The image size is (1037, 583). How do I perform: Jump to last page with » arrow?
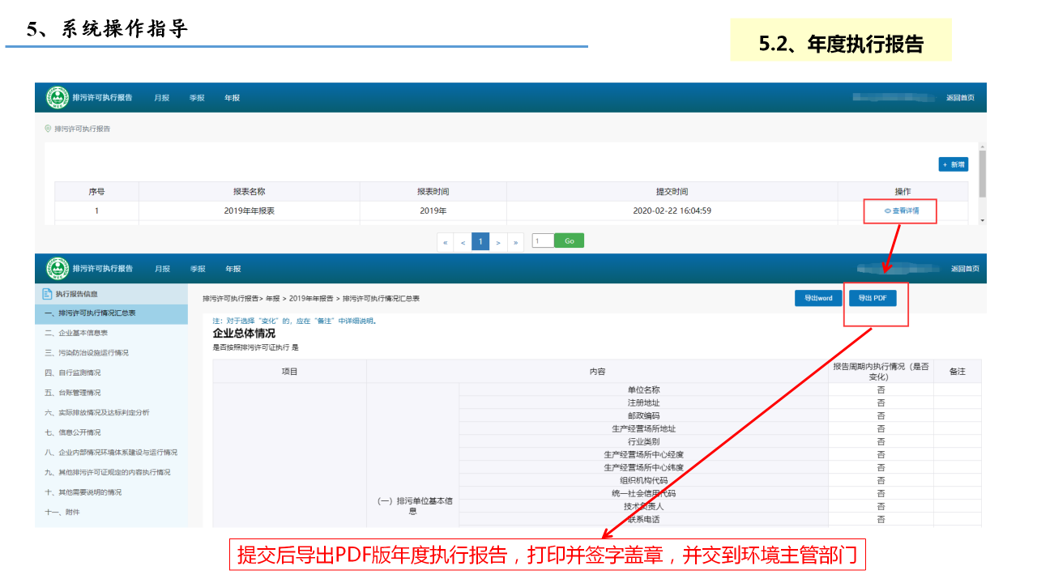515,242
